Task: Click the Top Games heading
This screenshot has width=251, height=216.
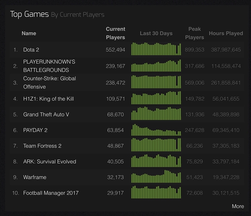Action: (x=29, y=15)
